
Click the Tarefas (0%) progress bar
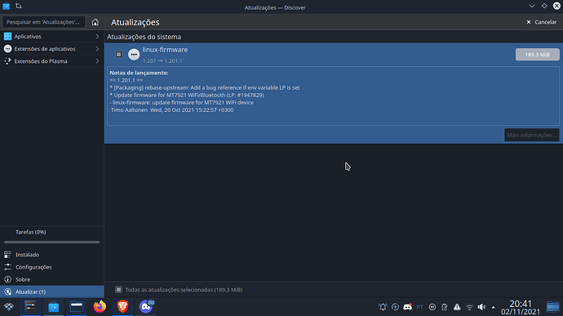[x=51, y=242]
